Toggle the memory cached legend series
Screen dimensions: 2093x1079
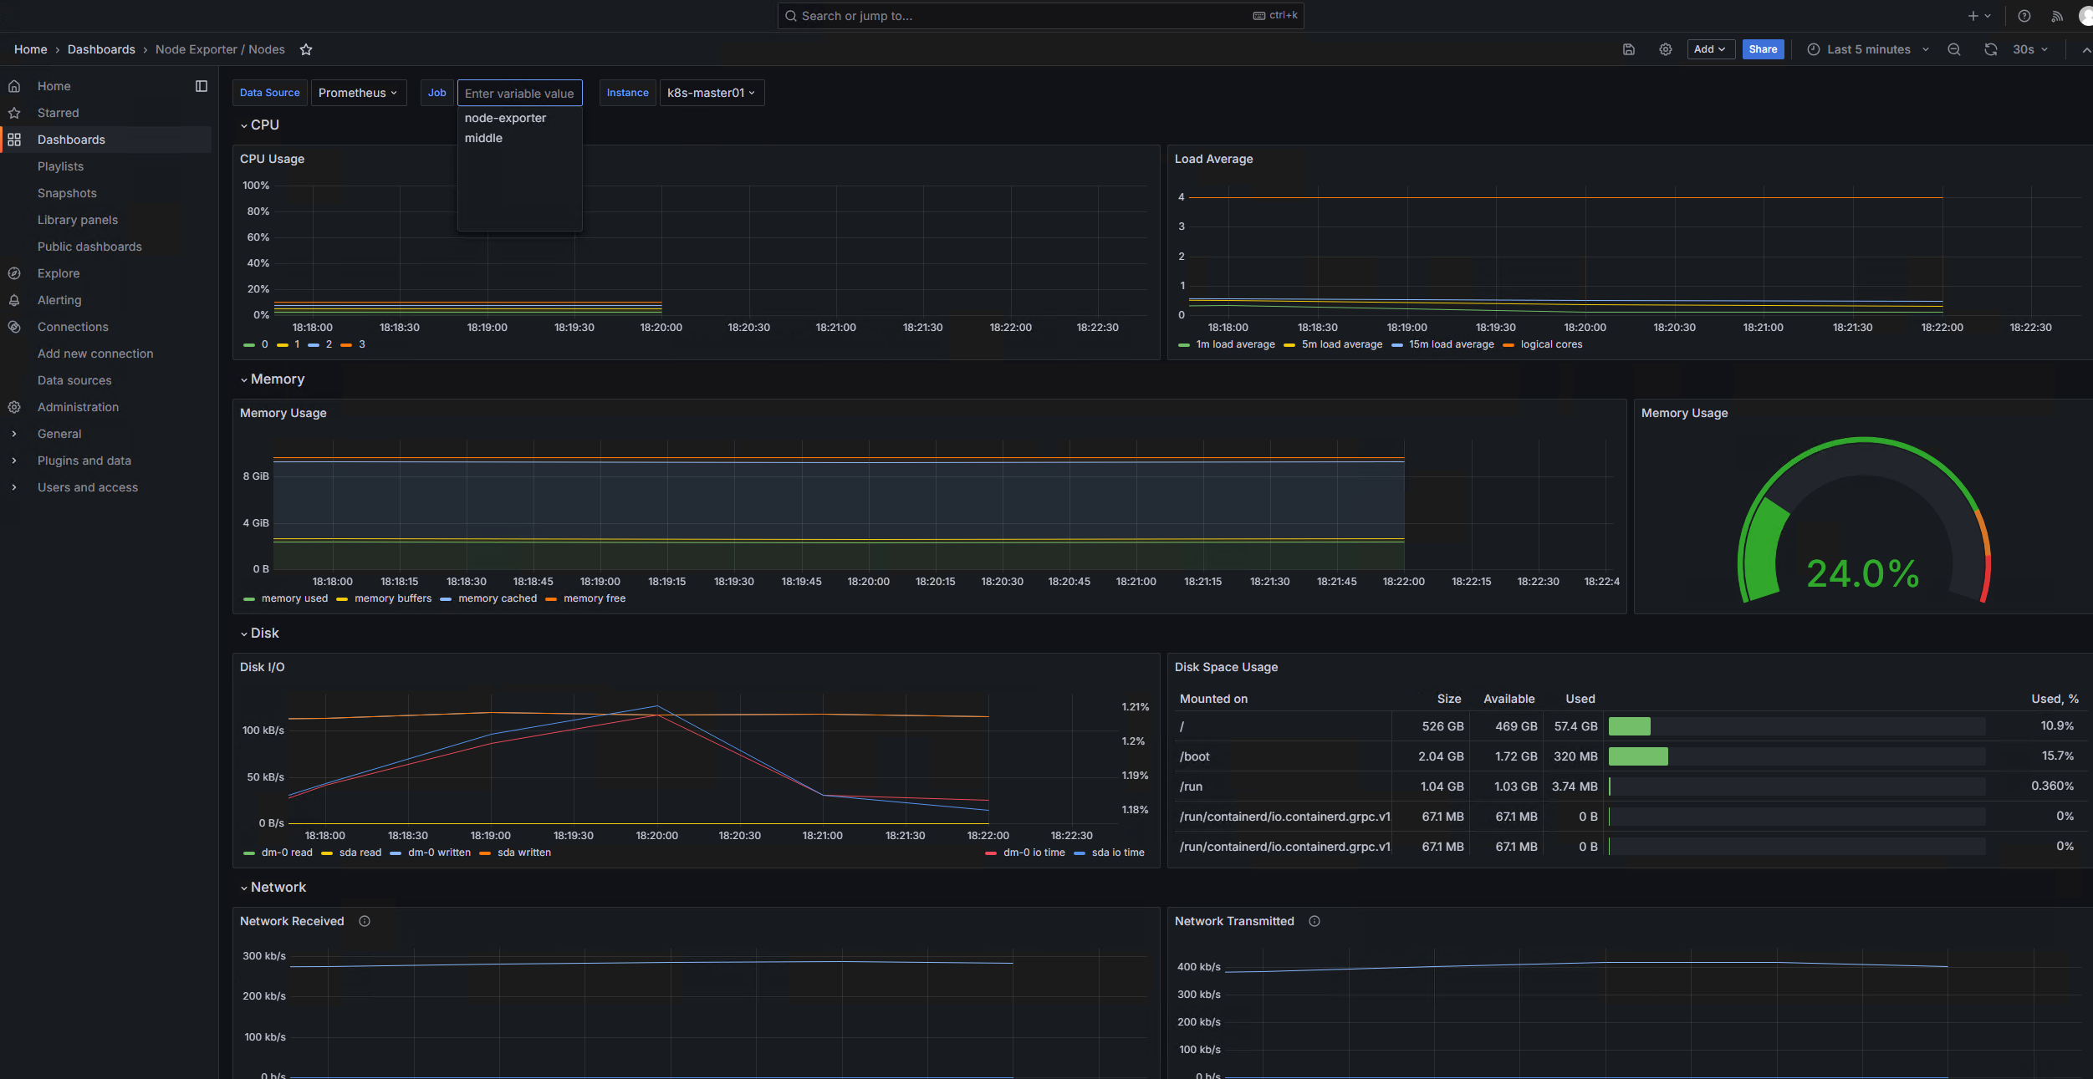tap(497, 598)
